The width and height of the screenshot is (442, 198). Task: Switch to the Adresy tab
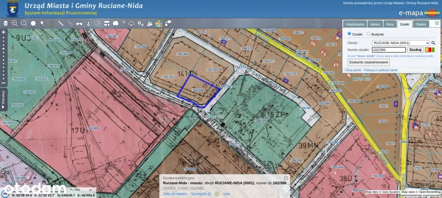click(x=375, y=25)
